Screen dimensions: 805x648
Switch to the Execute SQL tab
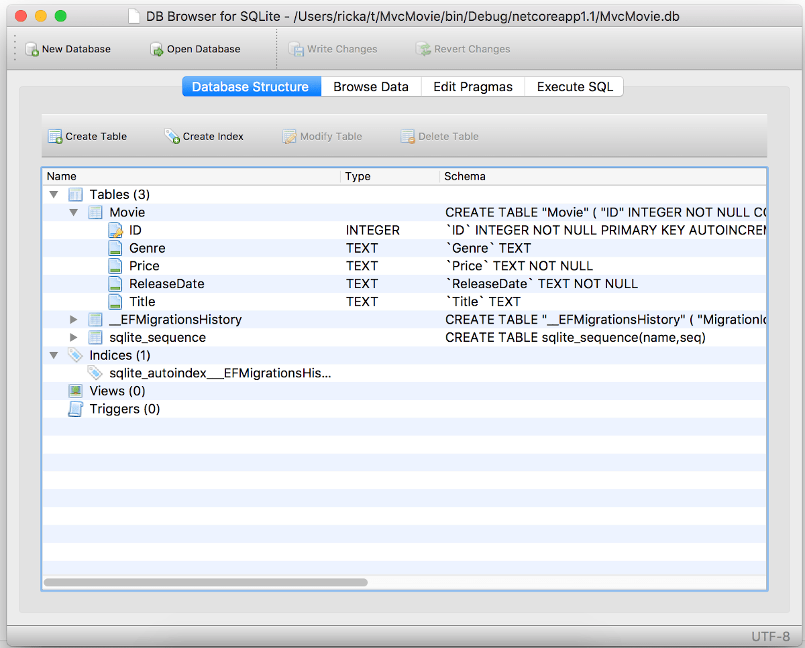click(x=574, y=86)
